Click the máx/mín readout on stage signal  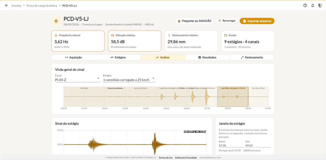(195, 132)
